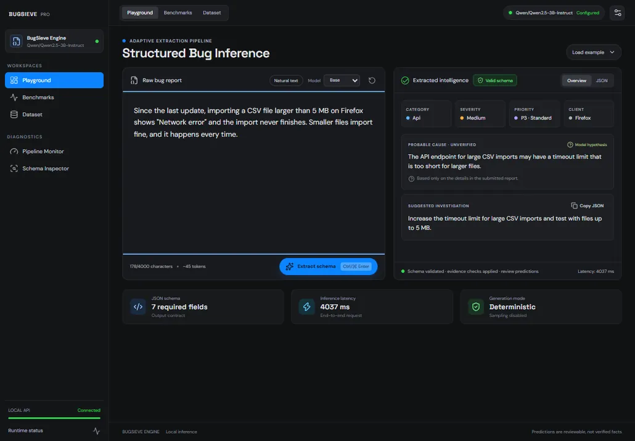Click the Local inference footer text
Screen dimensions: 635x441
click(181, 432)
